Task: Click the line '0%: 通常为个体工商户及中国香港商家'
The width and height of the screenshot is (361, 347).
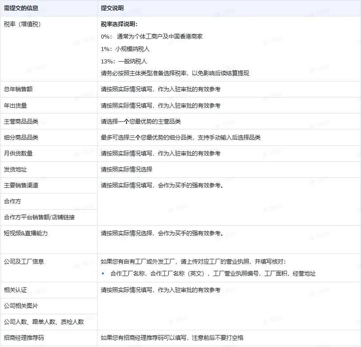Action: 152,37
